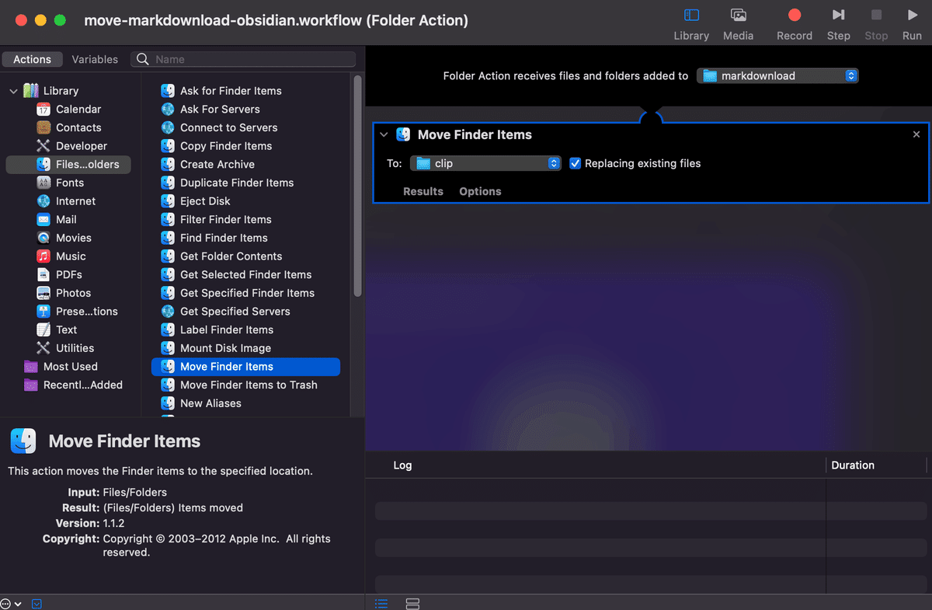Select Ask for Finder Items action

point(231,91)
